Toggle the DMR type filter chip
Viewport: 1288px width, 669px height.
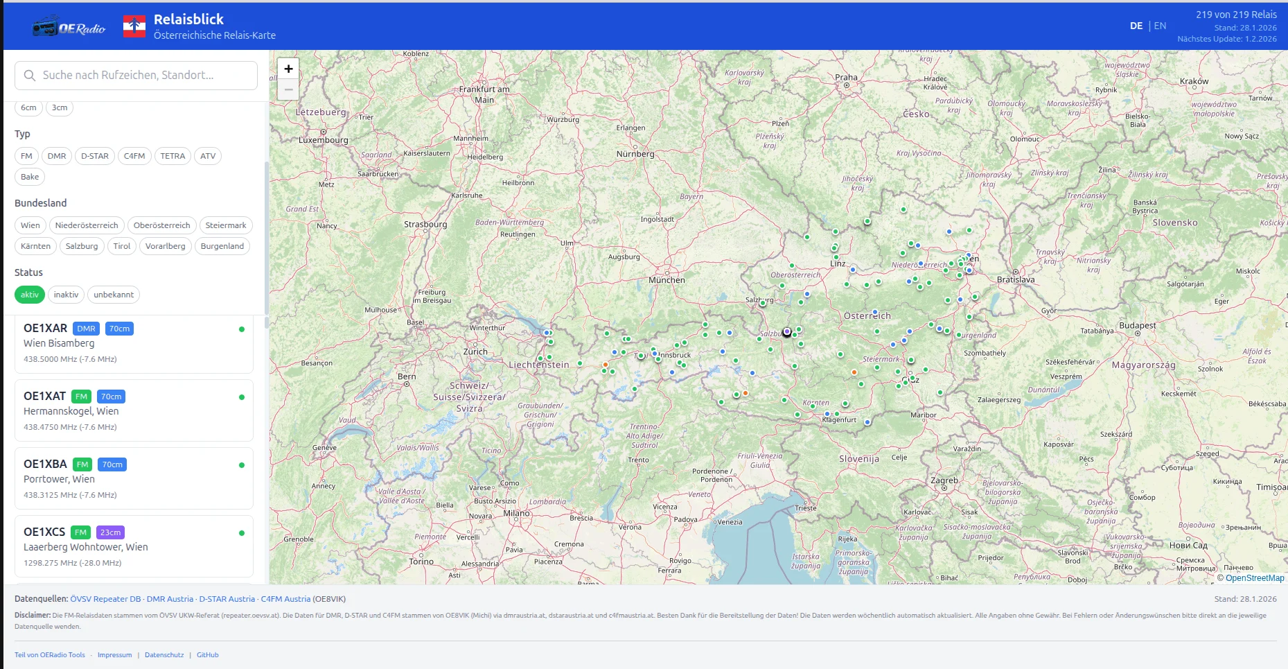[x=56, y=155]
